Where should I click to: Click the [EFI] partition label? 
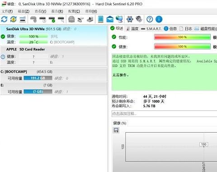pos(54,36)
